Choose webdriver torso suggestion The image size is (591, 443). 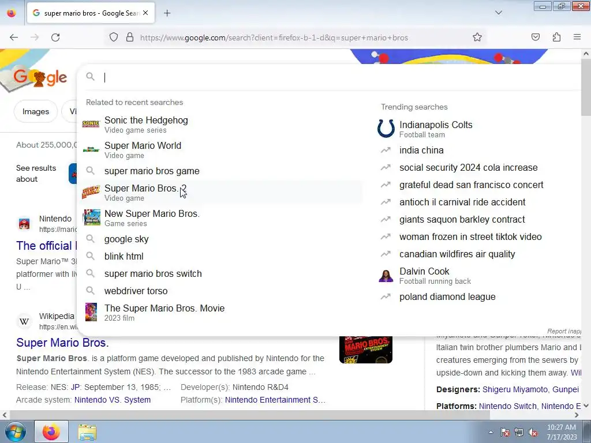tap(221, 291)
